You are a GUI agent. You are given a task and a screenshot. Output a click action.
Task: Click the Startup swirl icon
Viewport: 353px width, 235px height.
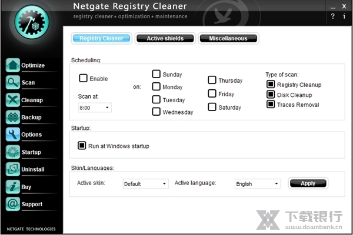tap(12, 152)
